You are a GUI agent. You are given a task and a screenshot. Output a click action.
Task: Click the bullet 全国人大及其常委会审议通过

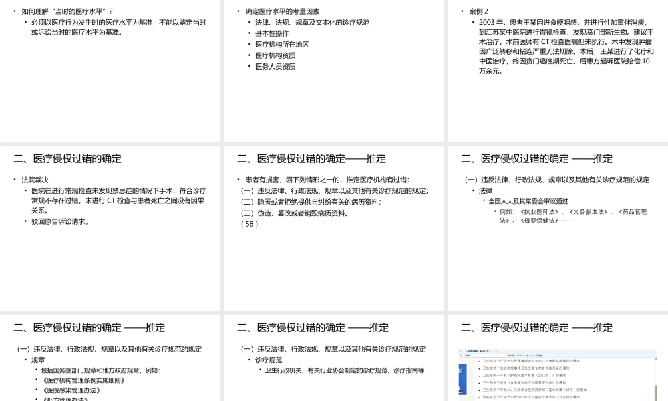[528, 201]
